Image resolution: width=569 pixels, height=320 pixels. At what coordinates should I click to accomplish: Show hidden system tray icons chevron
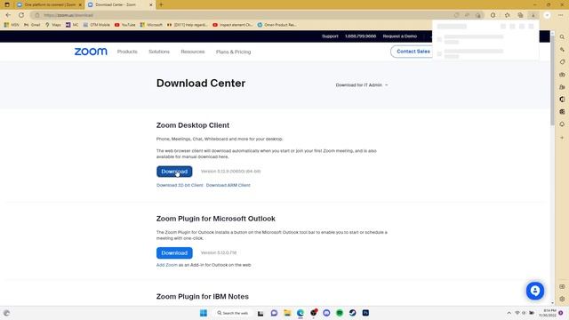(509, 313)
